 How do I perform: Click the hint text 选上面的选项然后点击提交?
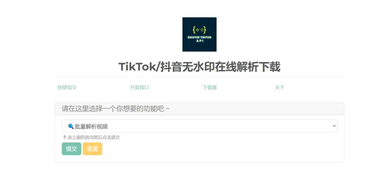click(x=94, y=137)
